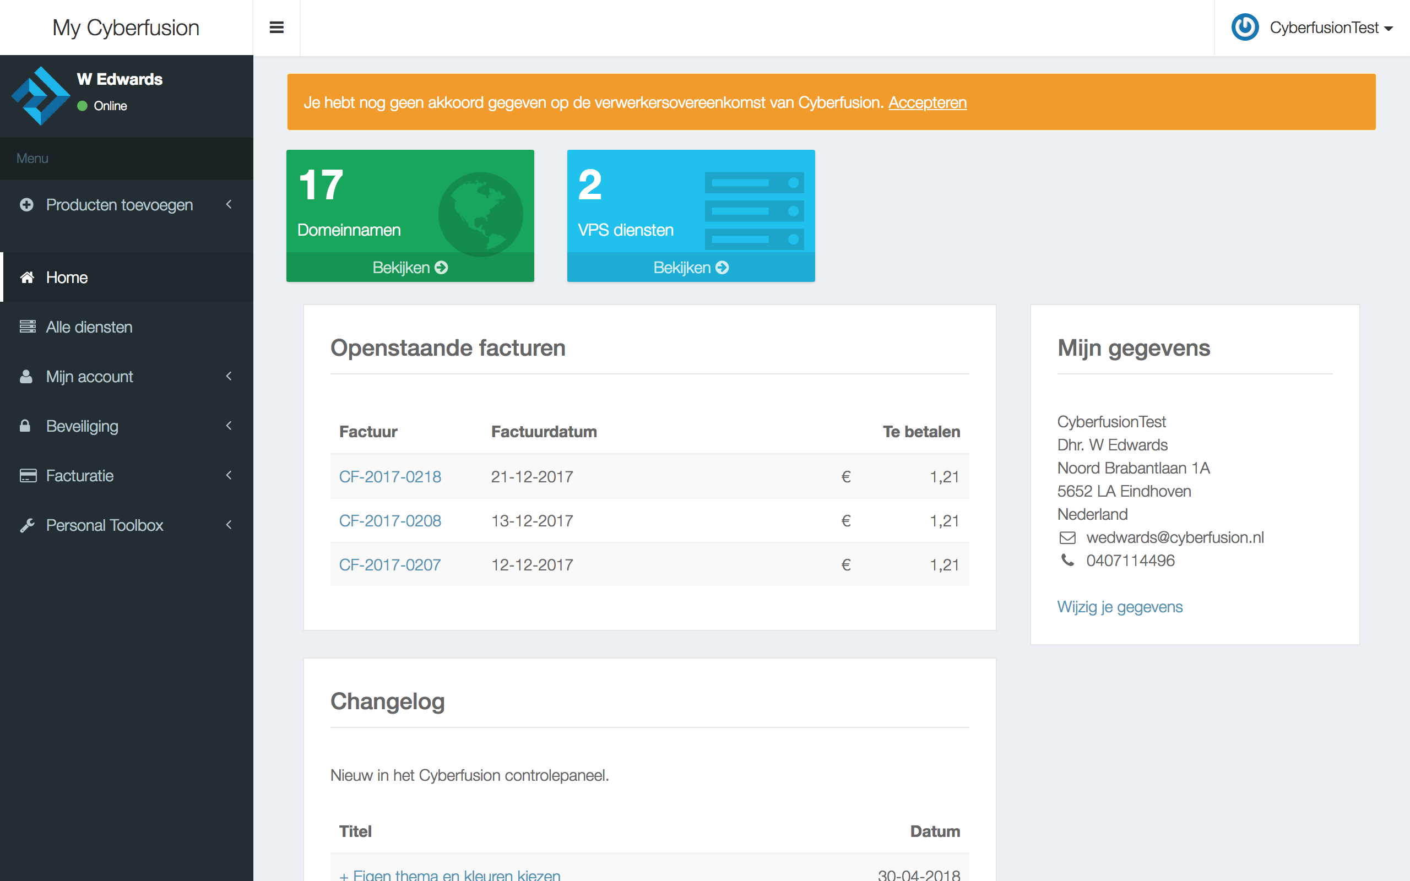Open Alle diensten menu item

coord(89,327)
